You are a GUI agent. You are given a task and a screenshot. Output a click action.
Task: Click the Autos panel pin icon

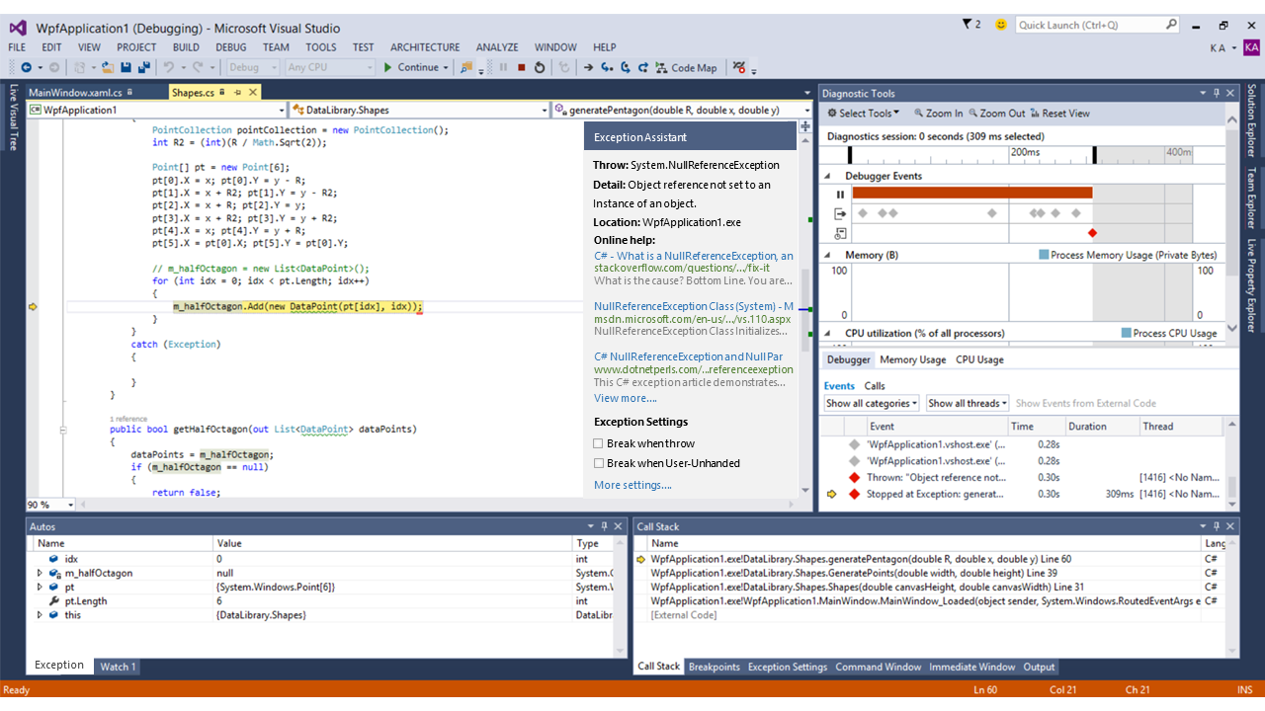coord(606,526)
